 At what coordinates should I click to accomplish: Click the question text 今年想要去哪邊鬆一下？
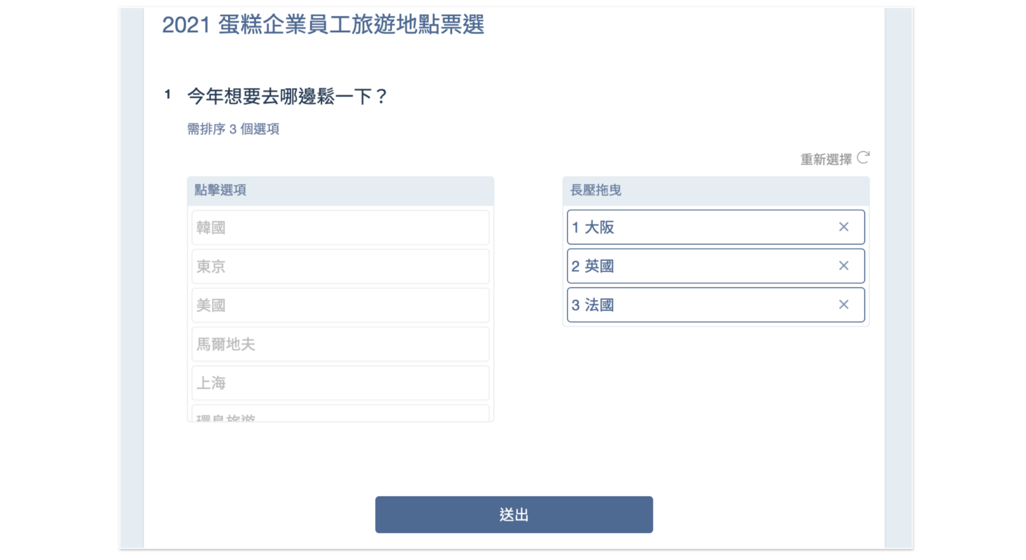click(x=287, y=96)
